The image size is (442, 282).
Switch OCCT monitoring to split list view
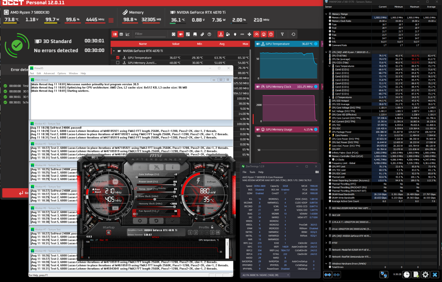[115, 34]
